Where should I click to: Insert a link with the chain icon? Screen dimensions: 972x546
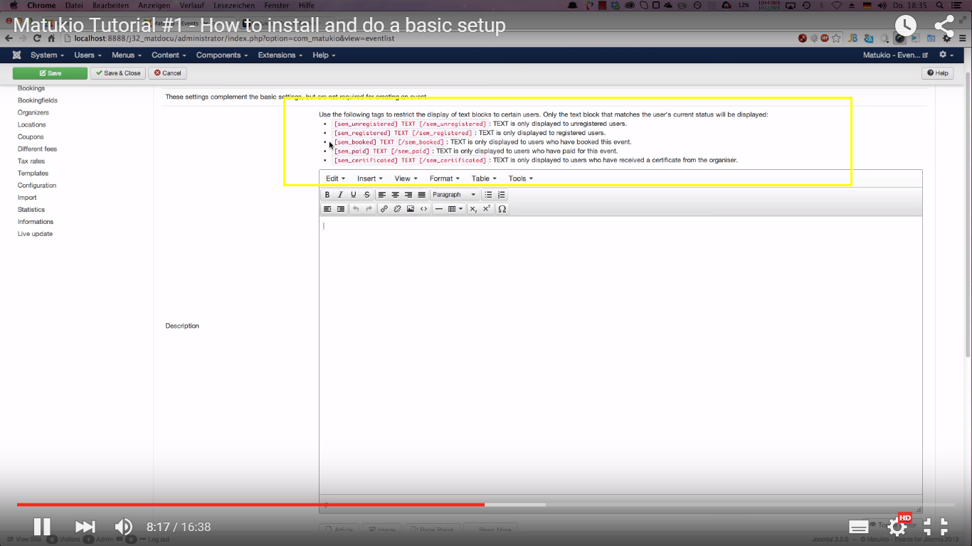click(x=384, y=209)
